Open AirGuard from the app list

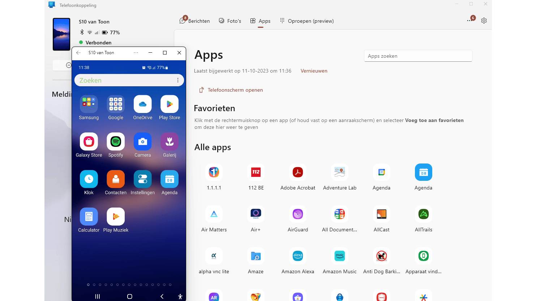tap(298, 214)
